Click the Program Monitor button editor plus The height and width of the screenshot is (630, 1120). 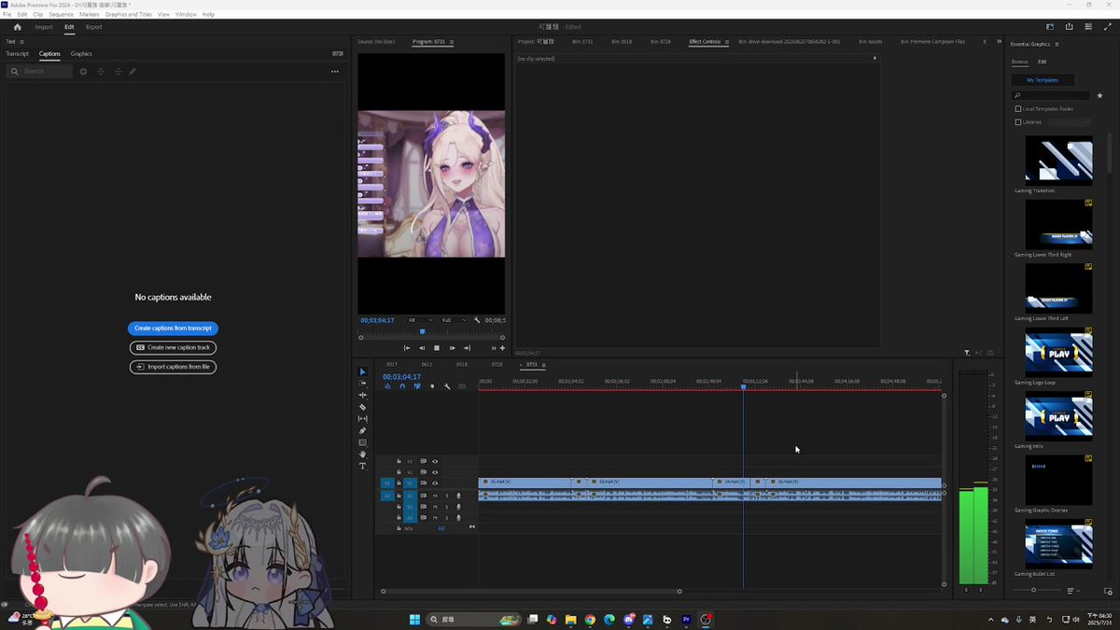pos(502,348)
